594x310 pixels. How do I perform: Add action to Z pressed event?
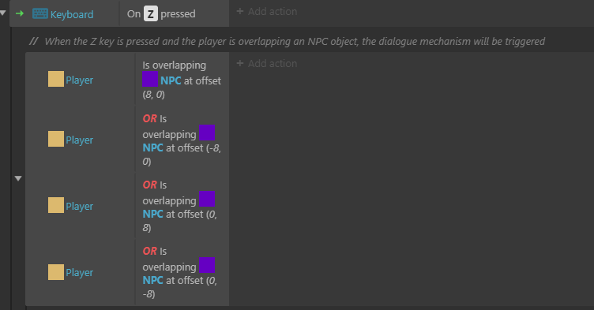[267, 12]
